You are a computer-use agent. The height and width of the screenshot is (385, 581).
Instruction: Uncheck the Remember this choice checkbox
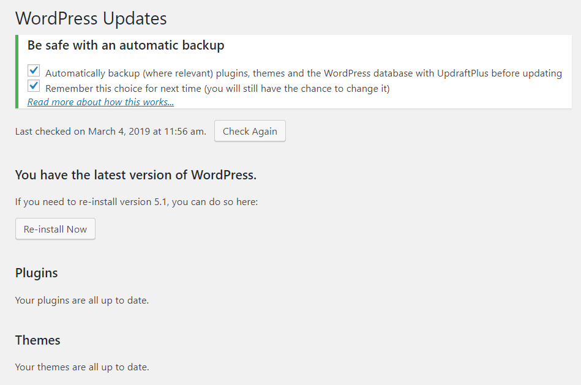[34, 86]
